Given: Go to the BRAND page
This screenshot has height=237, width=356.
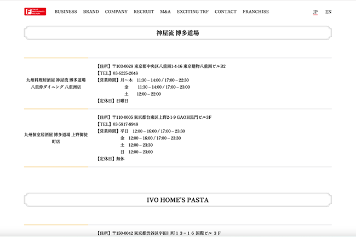Looking at the screenshot, I should (91, 11).
